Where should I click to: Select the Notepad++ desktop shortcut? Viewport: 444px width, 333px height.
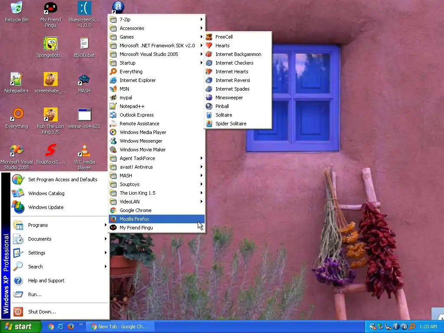click(x=17, y=83)
